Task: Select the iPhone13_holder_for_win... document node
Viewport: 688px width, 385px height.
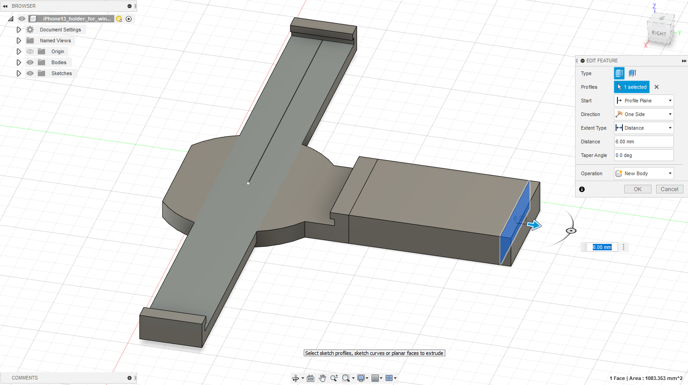Action: (76, 19)
